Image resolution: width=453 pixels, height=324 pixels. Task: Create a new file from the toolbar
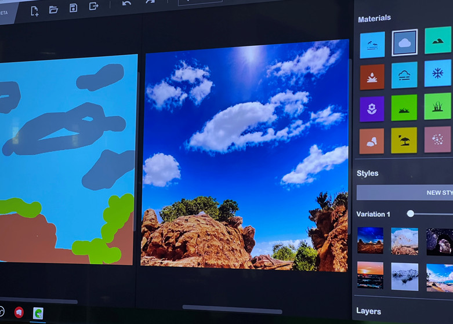(34, 10)
